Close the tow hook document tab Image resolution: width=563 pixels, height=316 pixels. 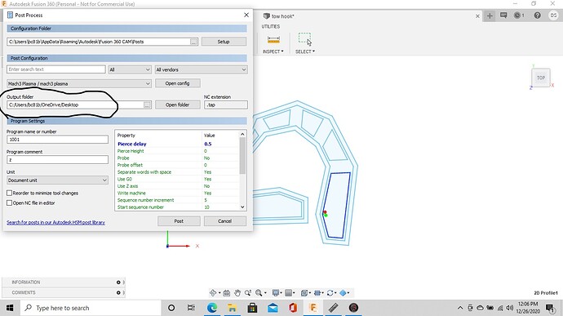477,16
